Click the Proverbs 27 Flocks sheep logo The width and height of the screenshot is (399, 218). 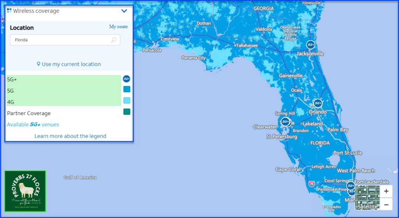25,191
